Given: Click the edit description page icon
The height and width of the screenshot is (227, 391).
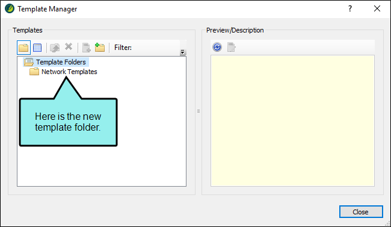Looking at the screenshot, I should (x=231, y=47).
